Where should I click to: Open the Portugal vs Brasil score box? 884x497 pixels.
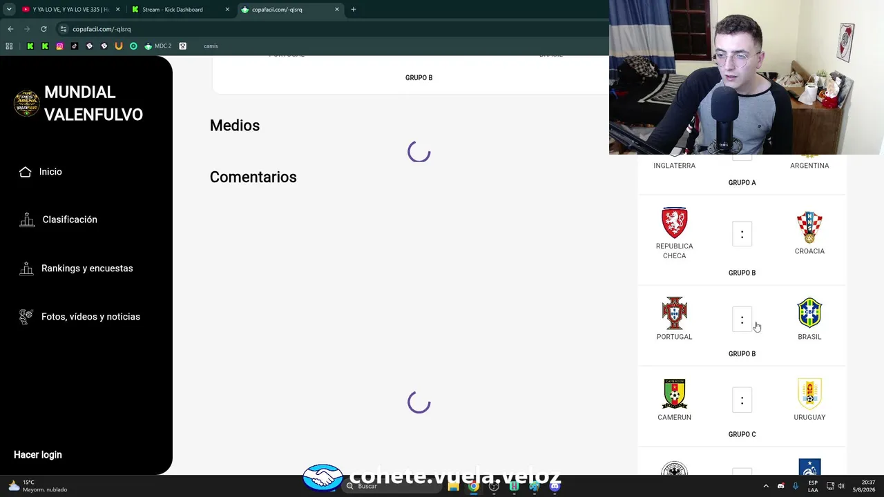click(742, 320)
